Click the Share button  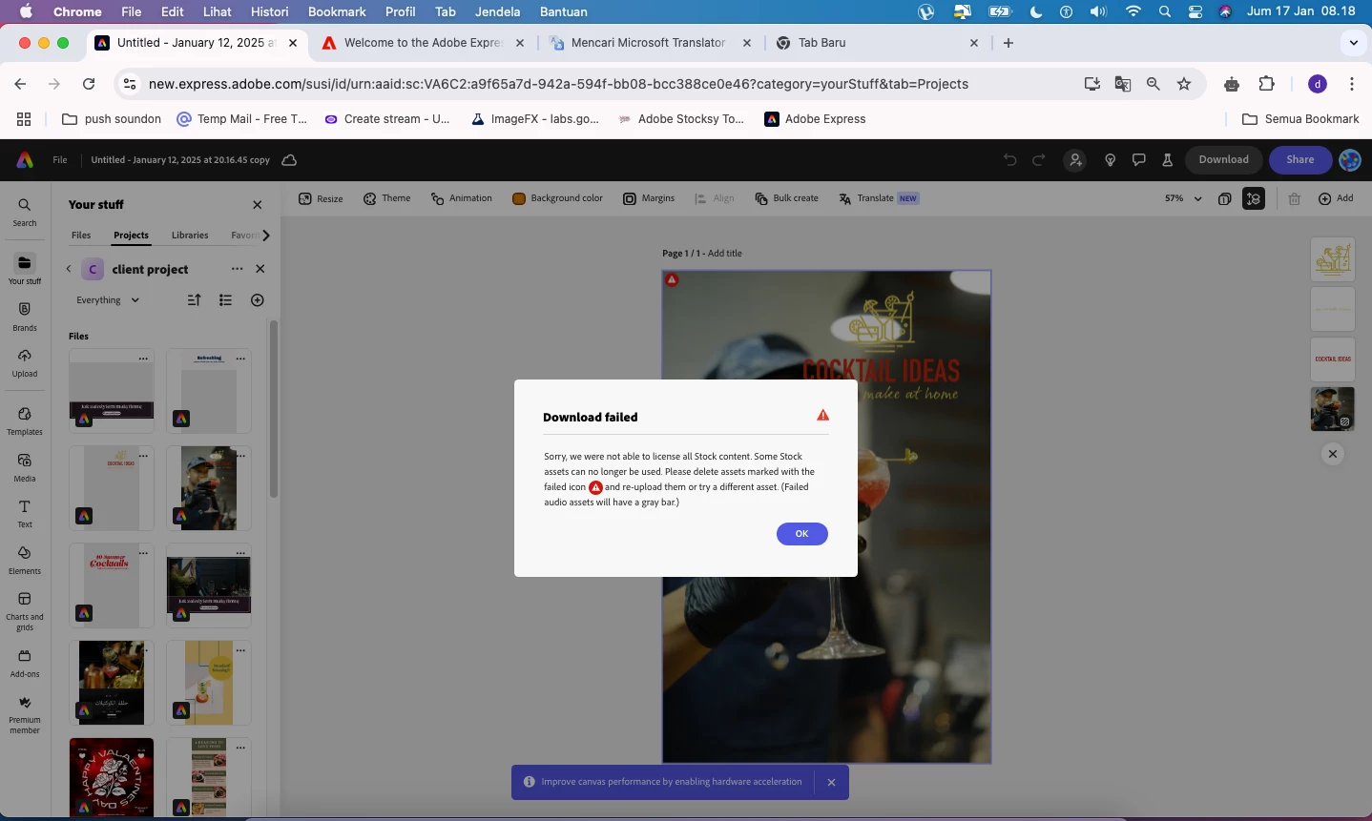[1299, 160]
